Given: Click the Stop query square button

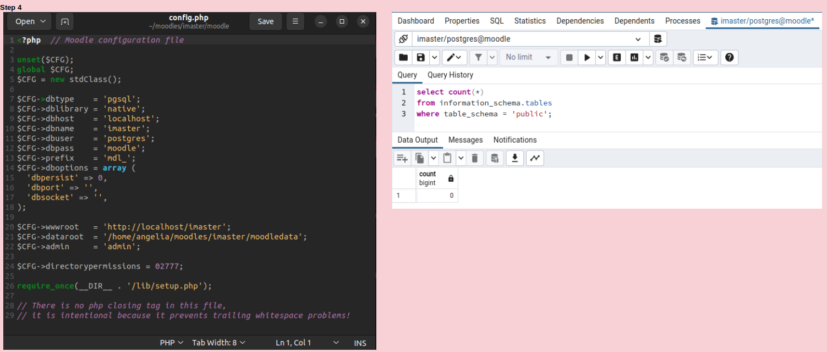Looking at the screenshot, I should [x=569, y=57].
